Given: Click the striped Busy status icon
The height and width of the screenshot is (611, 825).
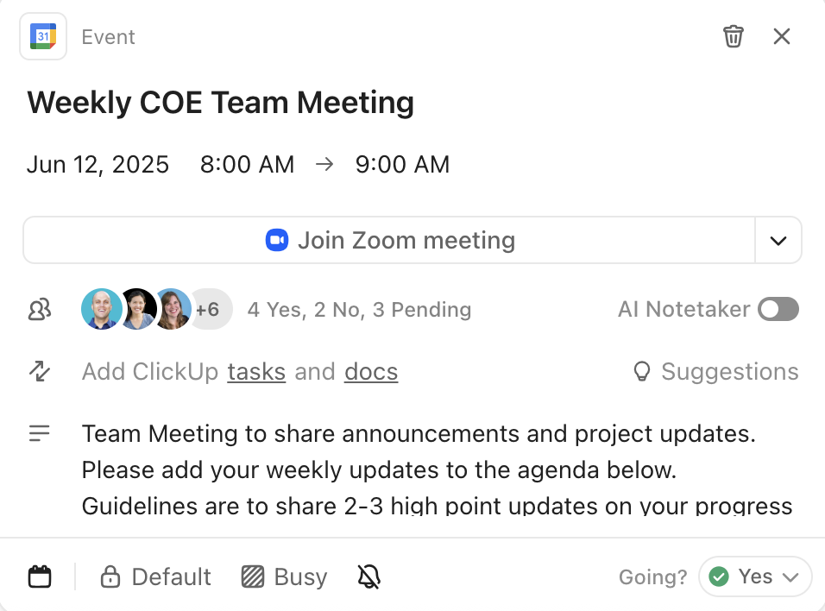Looking at the screenshot, I should (x=251, y=576).
